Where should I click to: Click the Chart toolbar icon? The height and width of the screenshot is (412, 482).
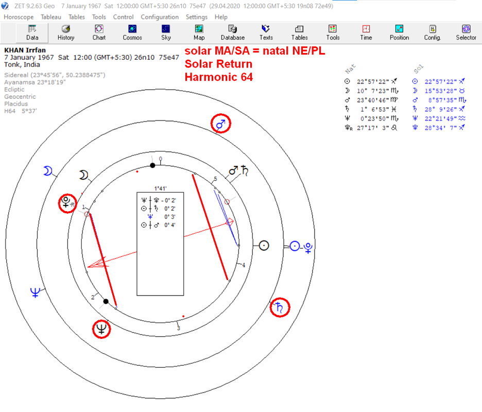[x=99, y=33]
